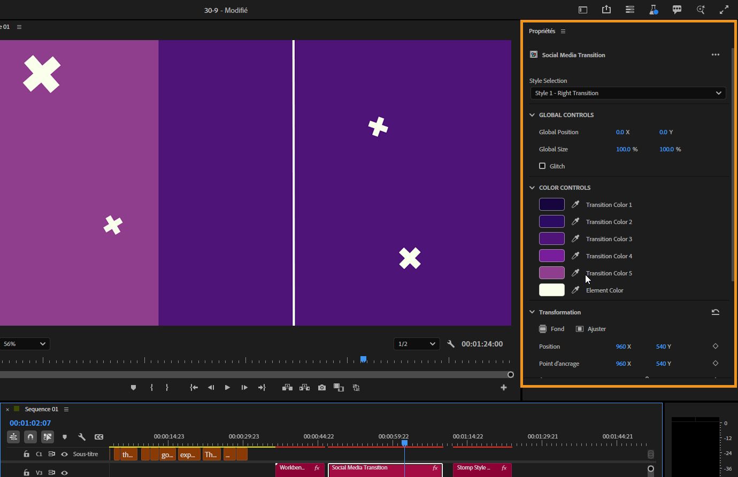Hide the Sous-titre track with its eye icon
Screen dimensions: 738x477
click(x=64, y=454)
